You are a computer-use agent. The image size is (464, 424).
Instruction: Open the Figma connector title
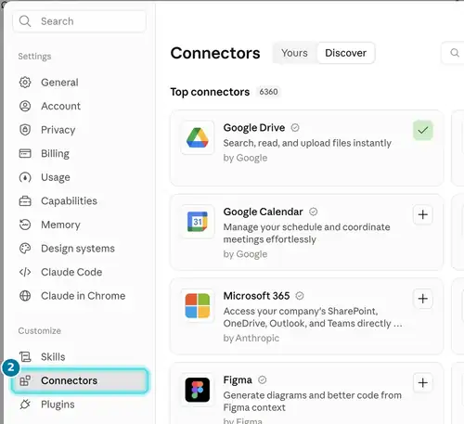(x=238, y=379)
